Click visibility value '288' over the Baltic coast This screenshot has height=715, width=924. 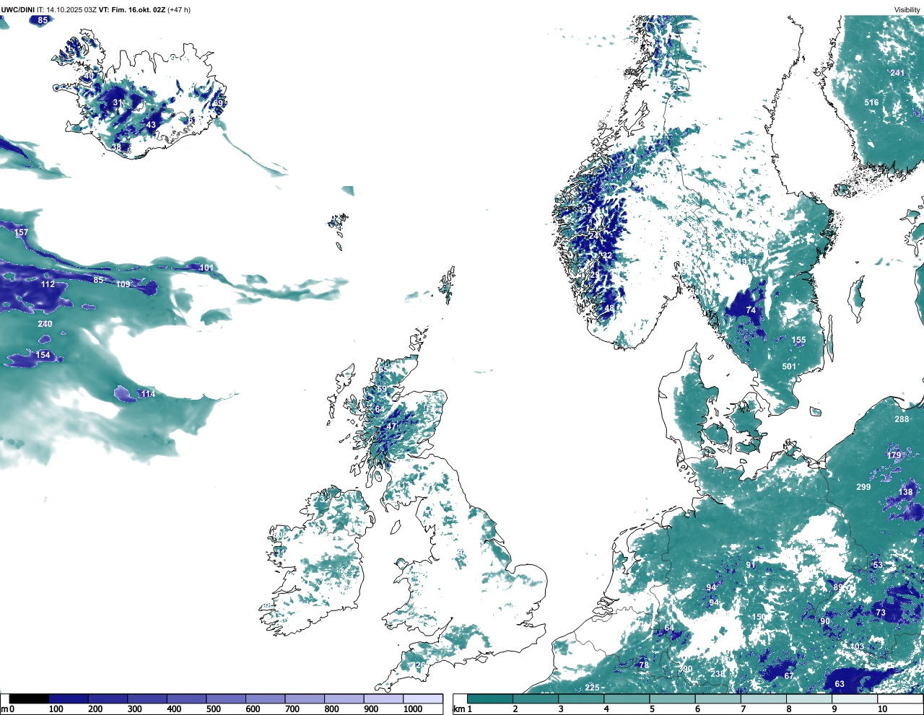coord(902,419)
